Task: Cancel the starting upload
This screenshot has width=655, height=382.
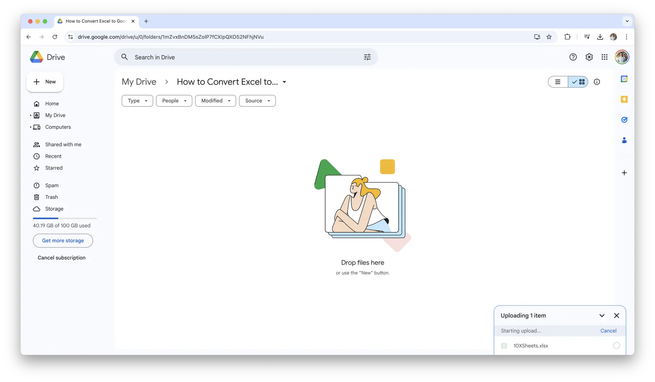Action: coord(608,331)
